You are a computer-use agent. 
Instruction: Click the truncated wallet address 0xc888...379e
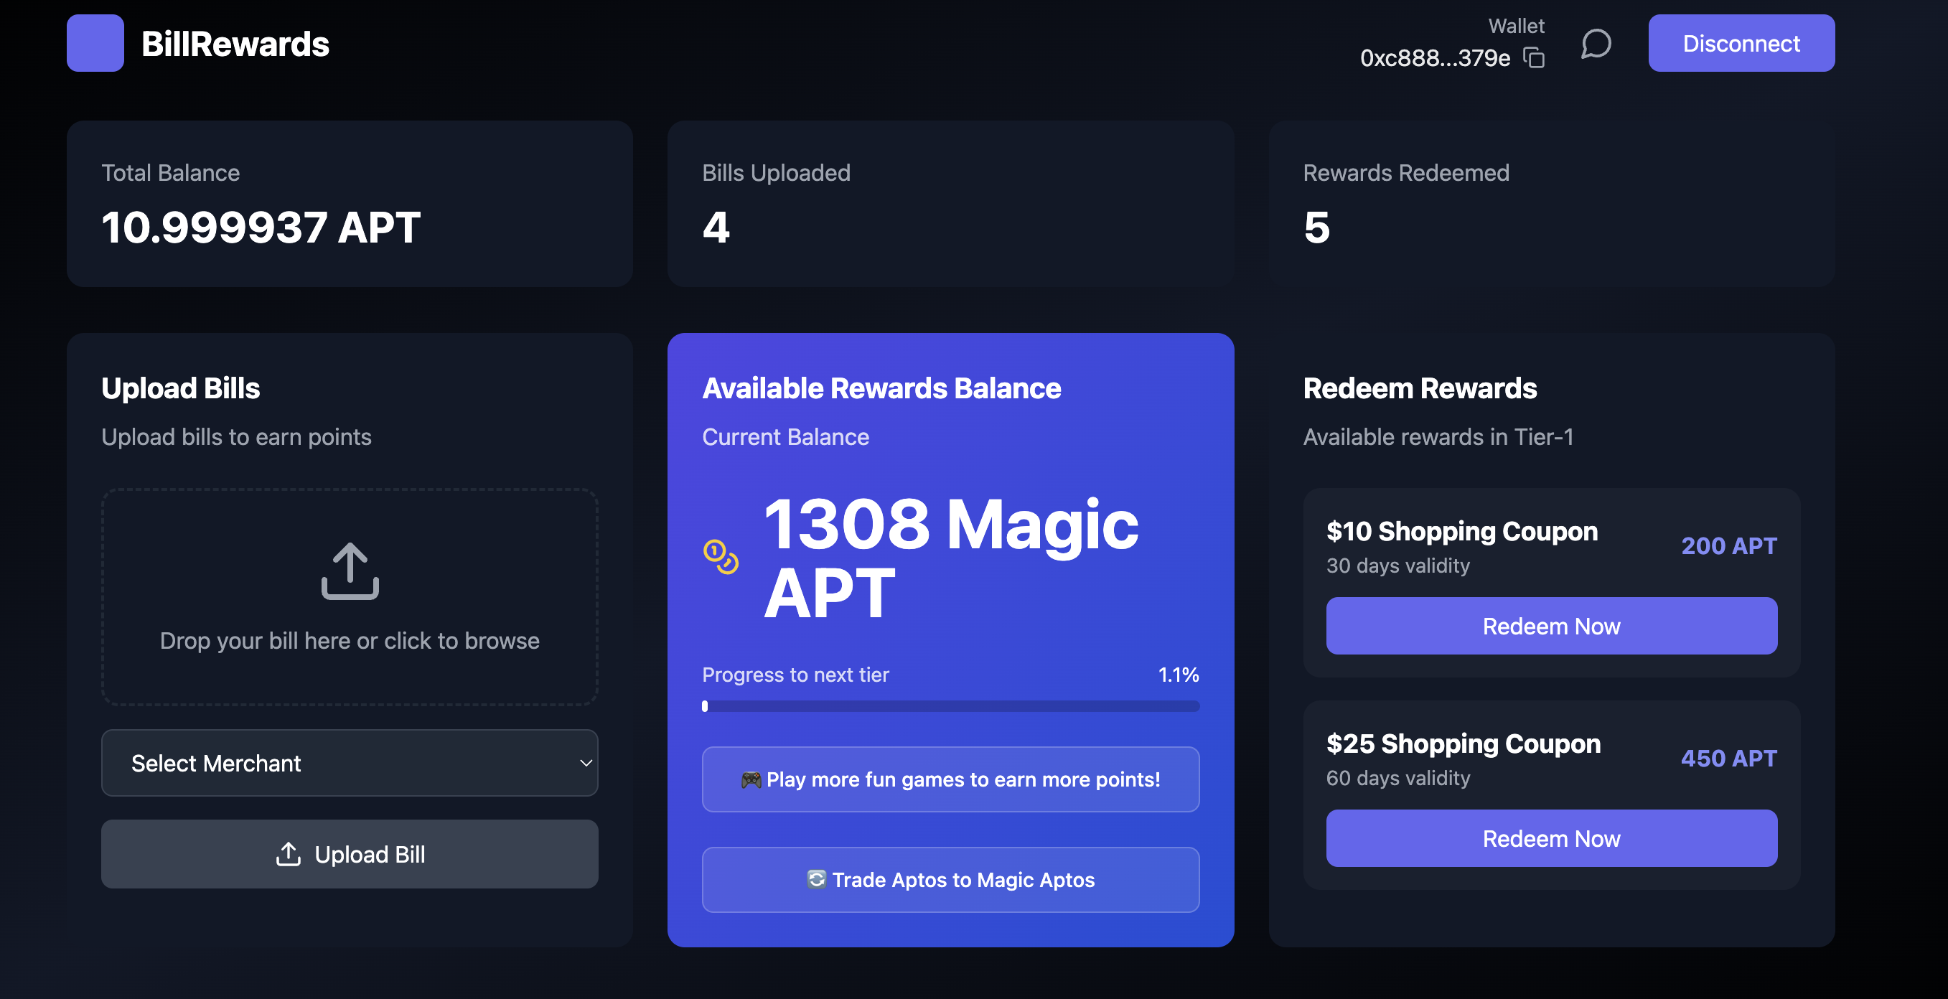[x=1433, y=57]
